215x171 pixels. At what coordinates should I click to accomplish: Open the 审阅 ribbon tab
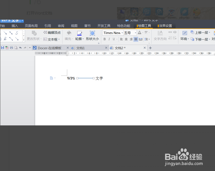[x=61, y=26]
